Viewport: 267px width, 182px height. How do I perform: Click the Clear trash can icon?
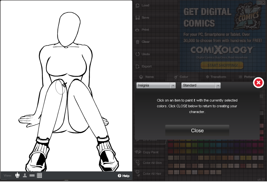(x=137, y=42)
